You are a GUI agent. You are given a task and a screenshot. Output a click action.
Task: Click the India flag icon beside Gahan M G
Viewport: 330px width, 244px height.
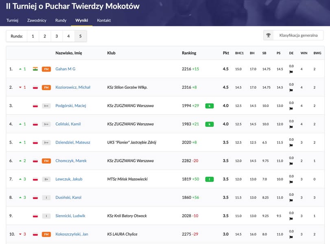pos(35,69)
